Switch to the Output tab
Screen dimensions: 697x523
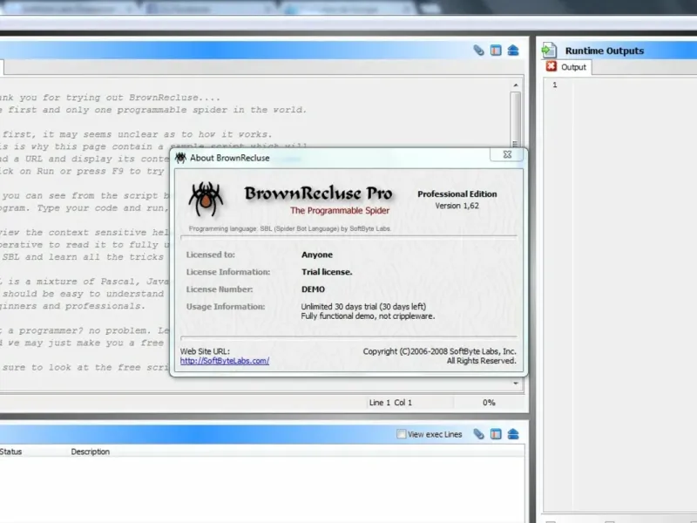(568, 67)
